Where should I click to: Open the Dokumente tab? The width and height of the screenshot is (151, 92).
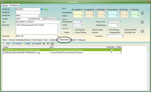pos(64,40)
